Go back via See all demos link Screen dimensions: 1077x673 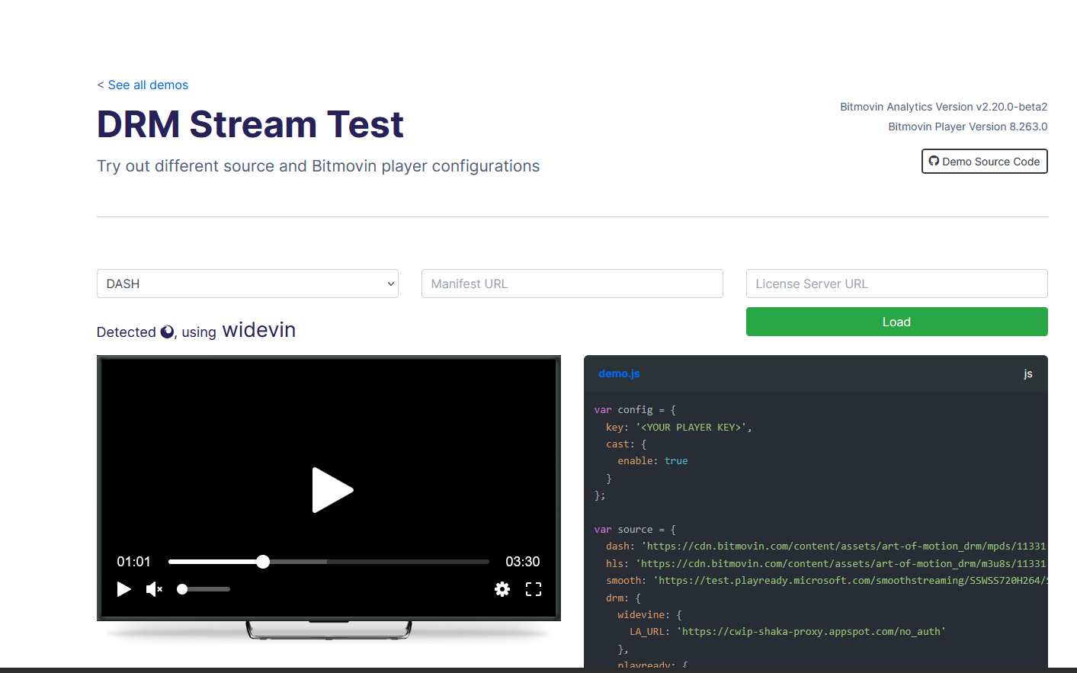[x=148, y=85]
